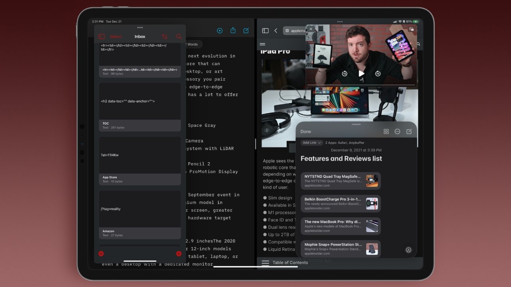Tap the M1 processor bullet
Image resolution: width=511 pixels, height=287 pixels.
coord(279,212)
